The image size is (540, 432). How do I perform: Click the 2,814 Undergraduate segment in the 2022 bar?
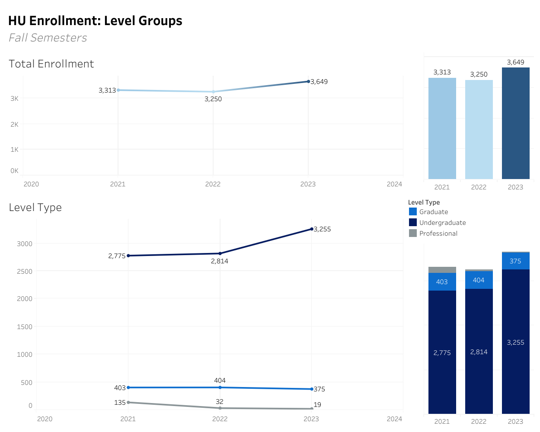coord(479,352)
